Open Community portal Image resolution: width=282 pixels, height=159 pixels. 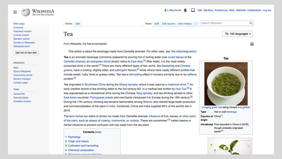tap(23, 75)
